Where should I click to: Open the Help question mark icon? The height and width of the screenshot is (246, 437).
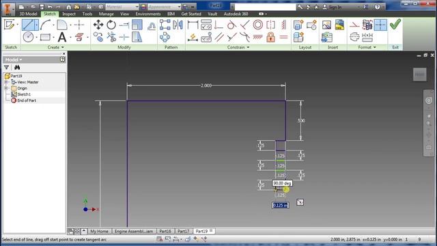tap(377, 7)
